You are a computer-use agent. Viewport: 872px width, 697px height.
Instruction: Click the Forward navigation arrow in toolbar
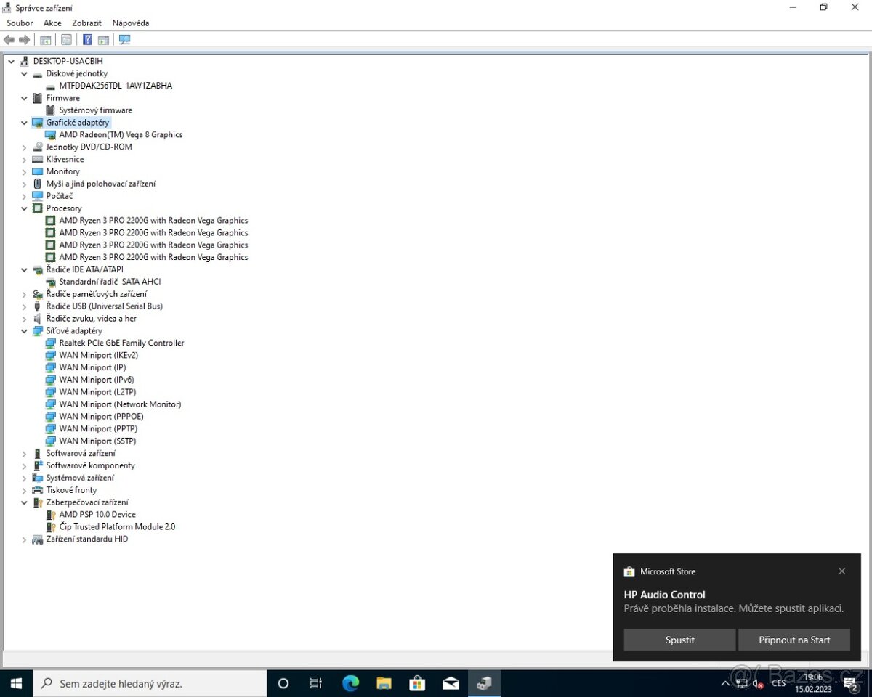point(24,39)
